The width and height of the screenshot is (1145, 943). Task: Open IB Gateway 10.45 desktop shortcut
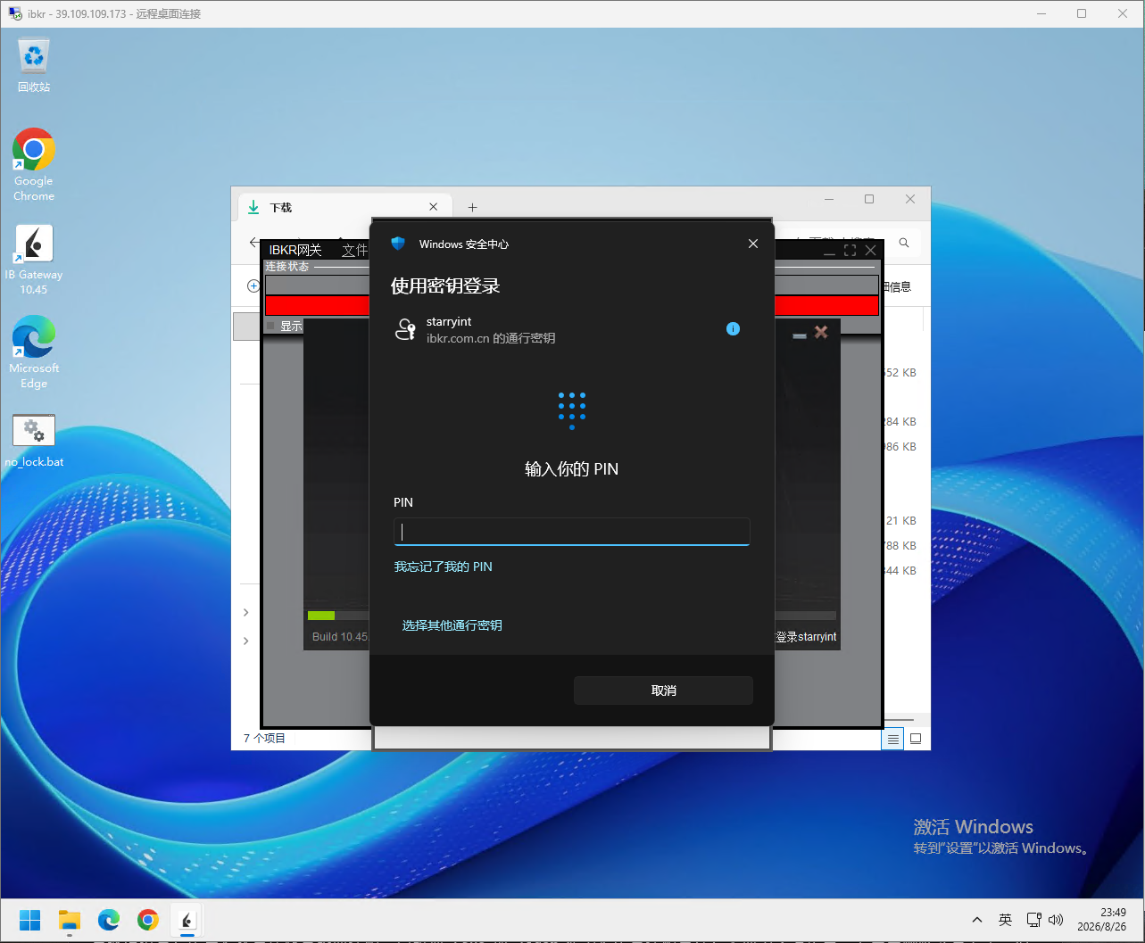click(34, 260)
